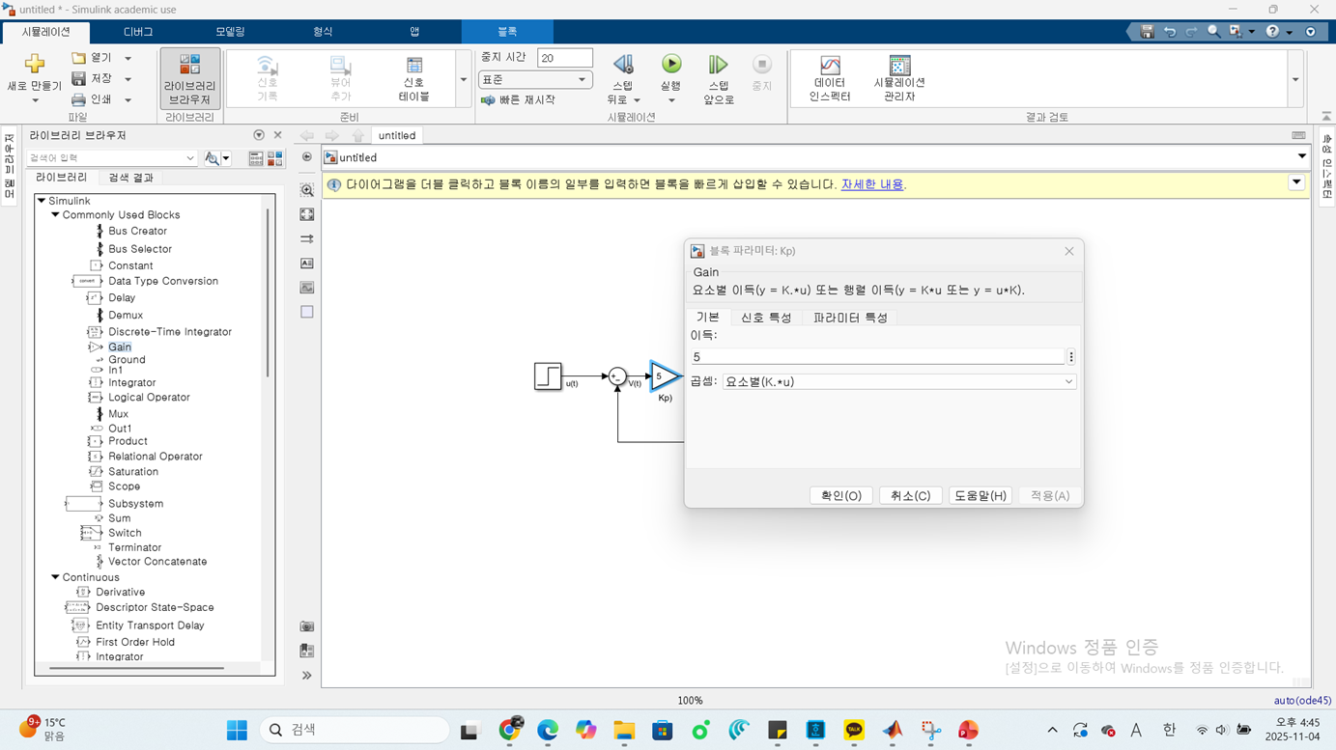The width and height of the screenshot is (1336, 750).
Task: Click the Help (도움말) button
Action: tap(981, 495)
